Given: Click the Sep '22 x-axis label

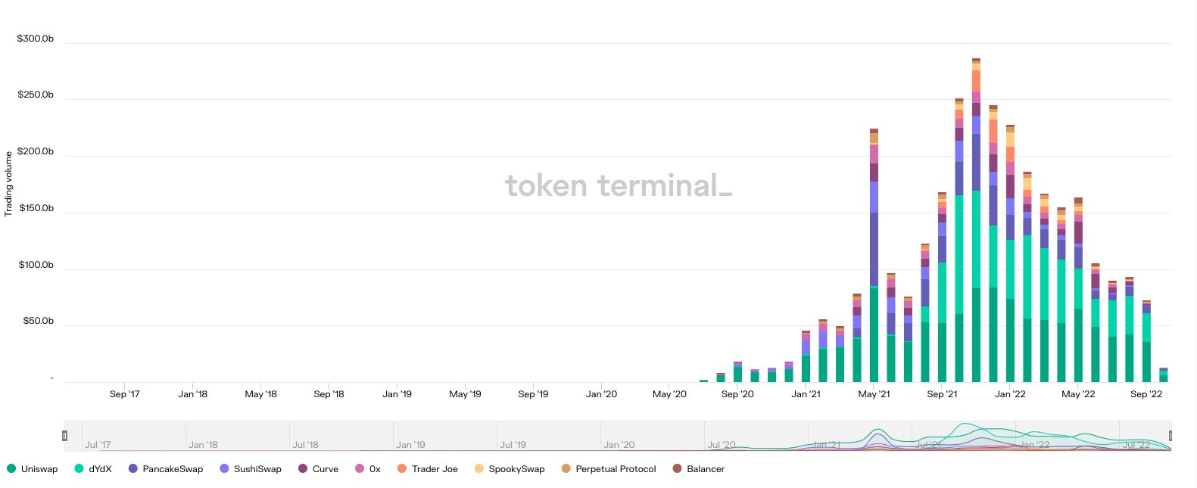Looking at the screenshot, I should click(1146, 394).
